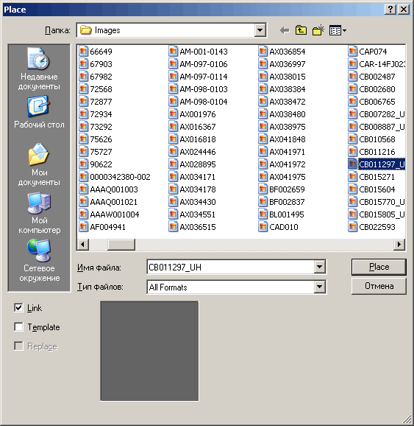Click the Back arrow navigation icon

(285, 30)
